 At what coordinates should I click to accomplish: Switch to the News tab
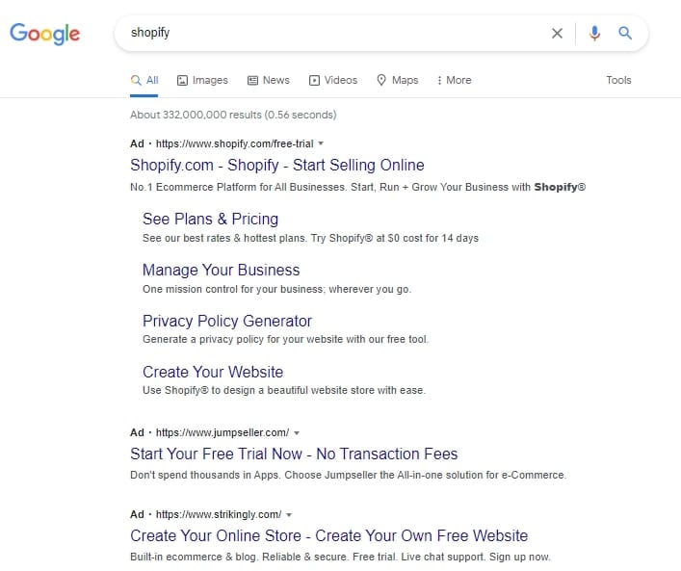click(268, 80)
